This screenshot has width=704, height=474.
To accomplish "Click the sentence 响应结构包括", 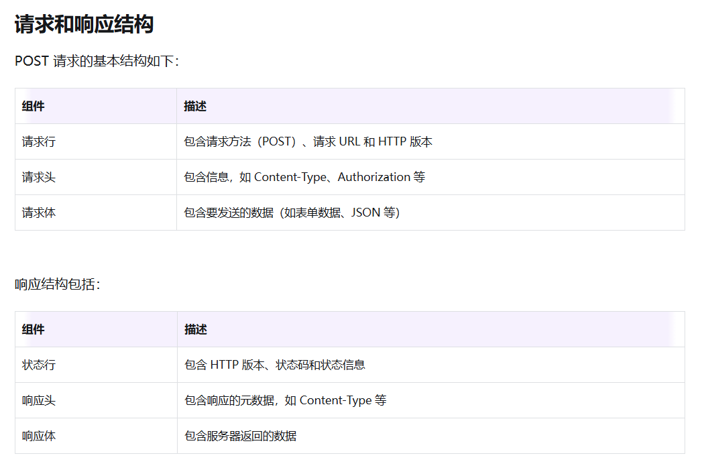I will tap(58, 284).
